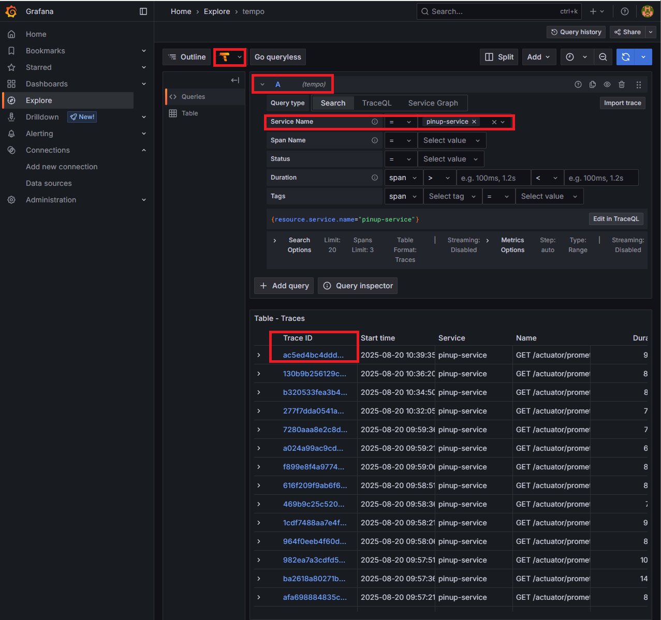The image size is (661, 620).
Task: Click Duration info icon
Action: (x=375, y=178)
